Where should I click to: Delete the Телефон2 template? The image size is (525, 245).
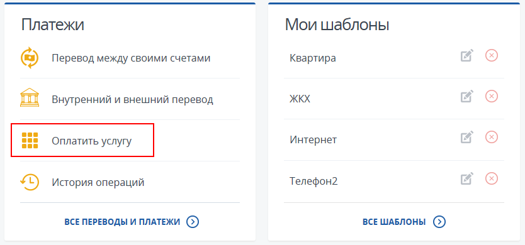coord(492,178)
